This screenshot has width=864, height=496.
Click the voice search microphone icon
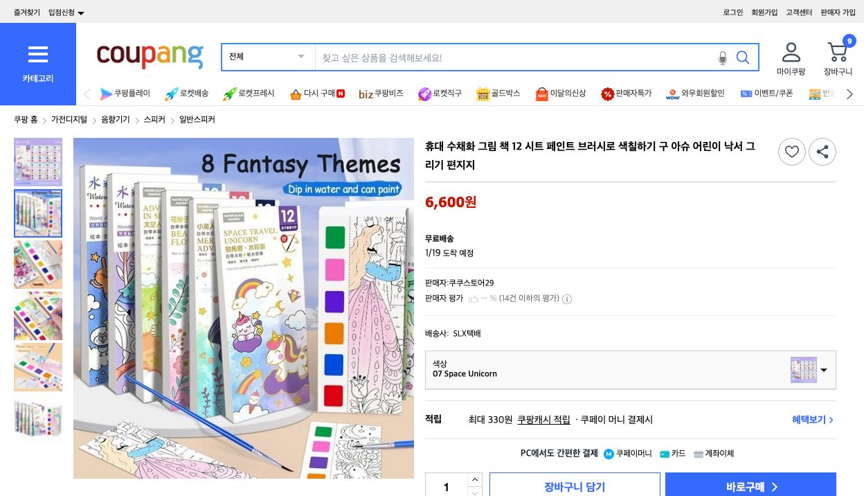723,57
